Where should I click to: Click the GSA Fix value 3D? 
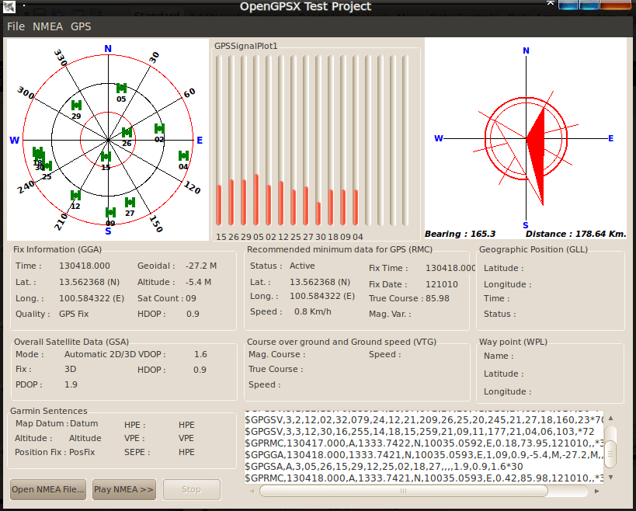tap(70, 369)
